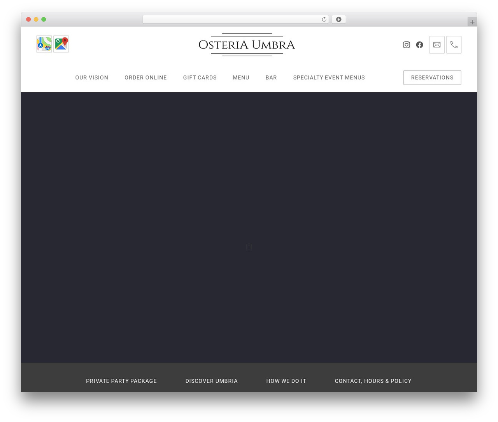
Task: Click the email envelope icon
Action: point(437,45)
